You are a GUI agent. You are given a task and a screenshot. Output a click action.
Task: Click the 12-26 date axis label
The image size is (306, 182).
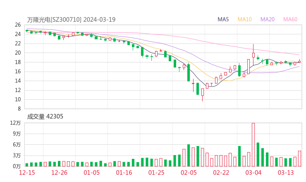click(59, 172)
